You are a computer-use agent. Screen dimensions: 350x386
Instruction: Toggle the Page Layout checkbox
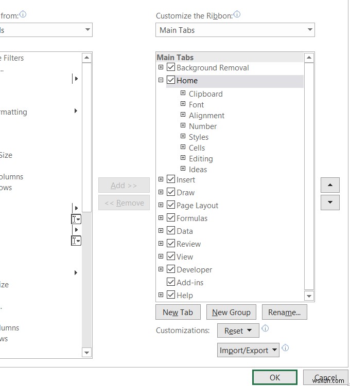(x=171, y=205)
